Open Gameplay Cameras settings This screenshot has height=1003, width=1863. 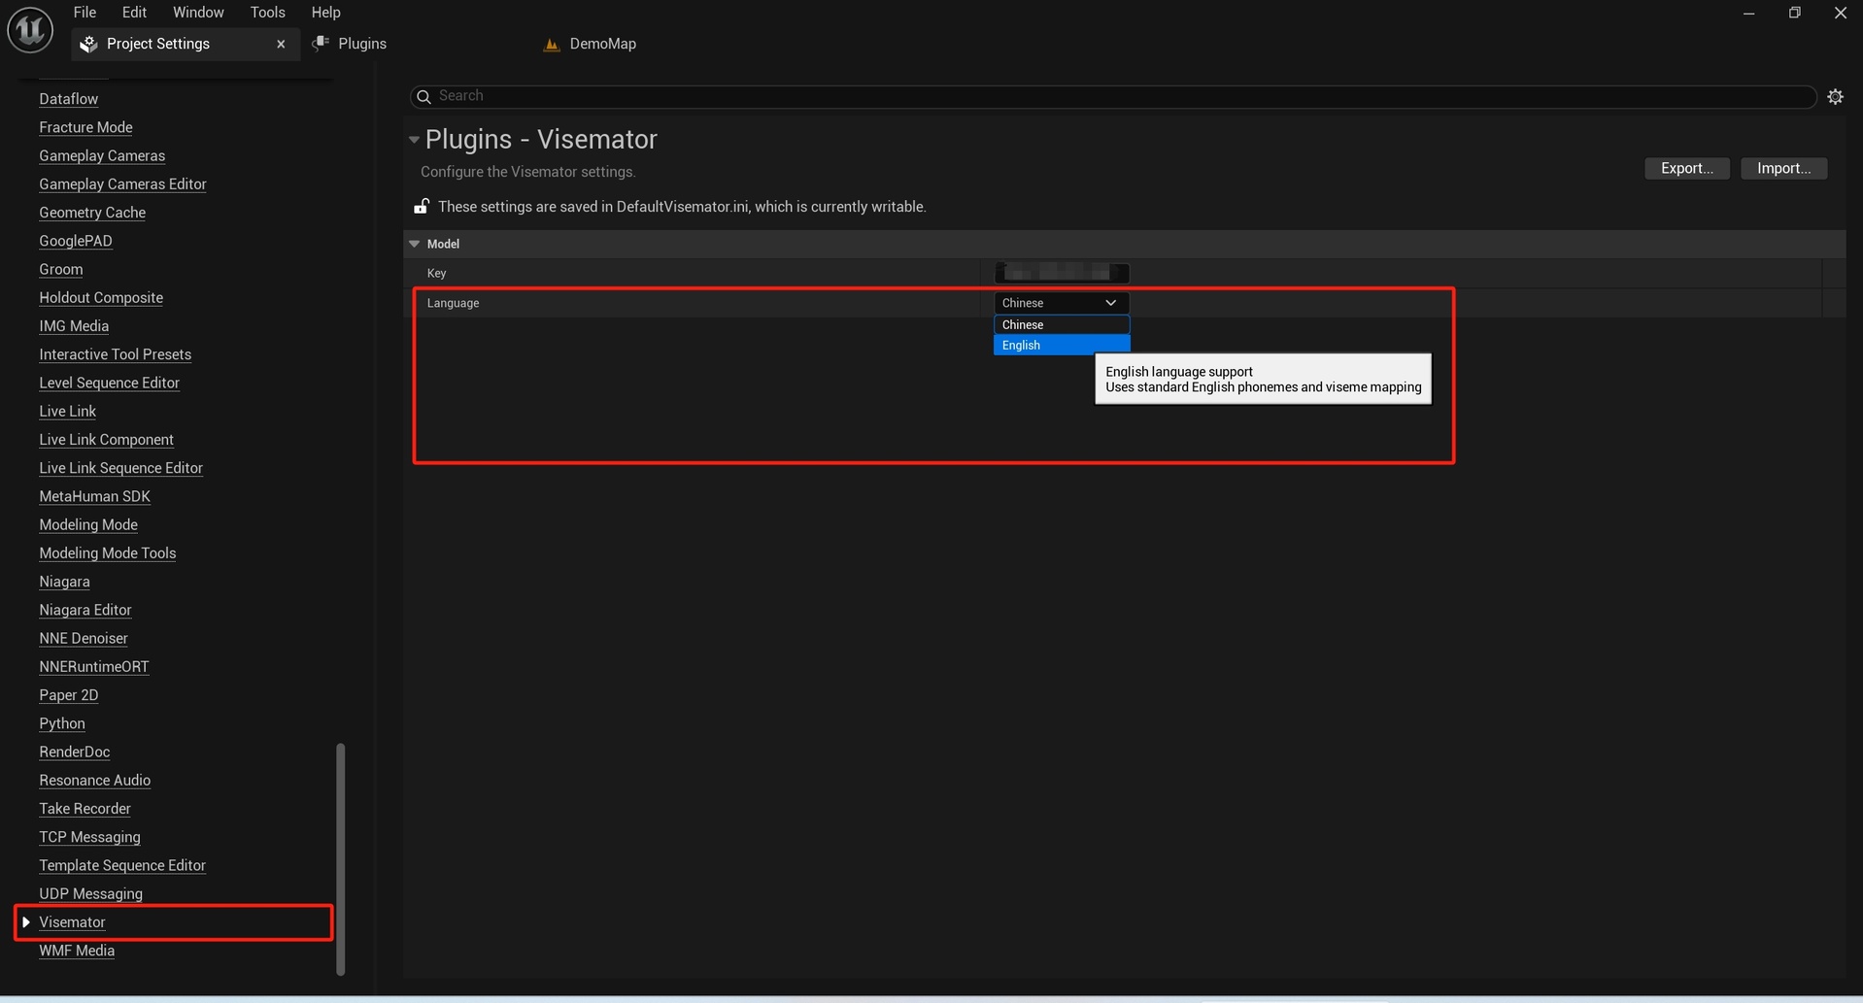pyautogui.click(x=102, y=155)
